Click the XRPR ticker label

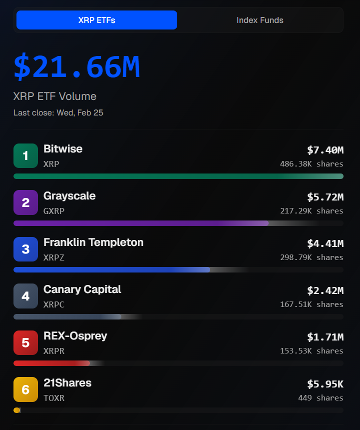click(x=54, y=351)
